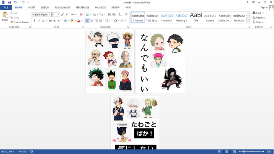Switch to Read Mode view in status bar
This screenshot has width=274, height=154.
point(219,152)
